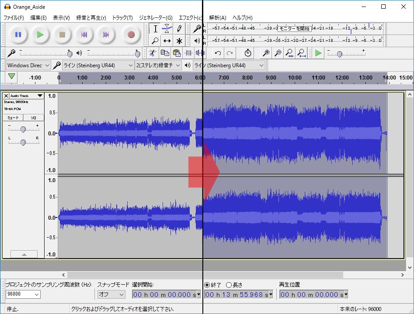Switch to the Time Shift tool
The width and height of the screenshot is (414, 314).
167,41
